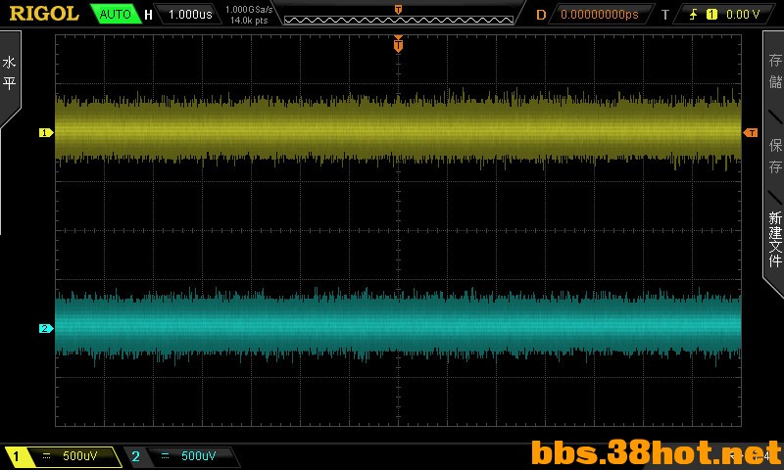Click the waveform memory overview bar

pyautogui.click(x=399, y=20)
